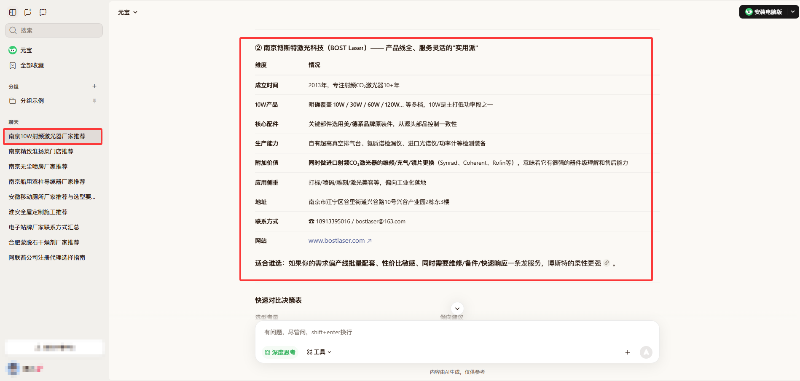Click the dashed chat-bubble icon in sidebar header

(43, 12)
